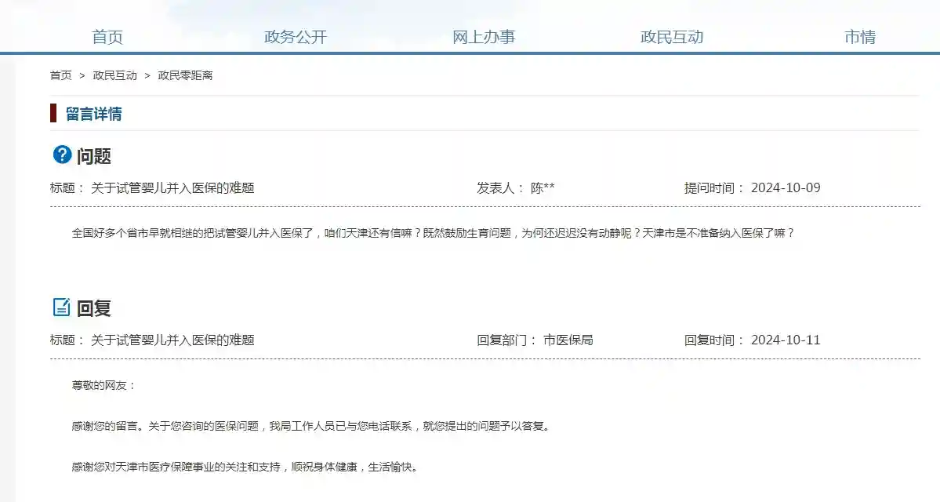Click the question date 2024-10-09

(786, 188)
